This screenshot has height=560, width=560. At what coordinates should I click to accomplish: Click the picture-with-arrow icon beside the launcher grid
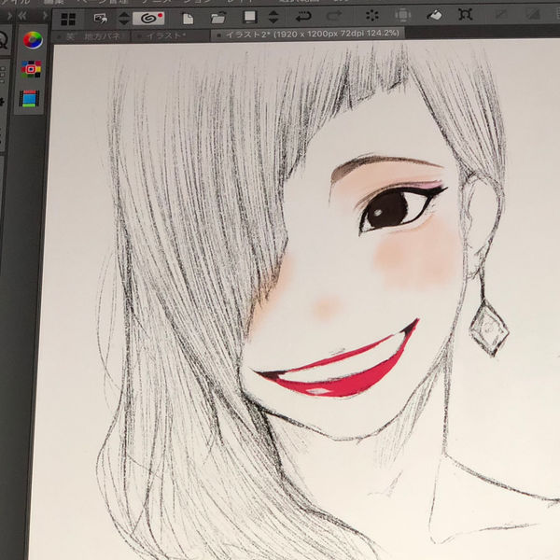pos(101,19)
